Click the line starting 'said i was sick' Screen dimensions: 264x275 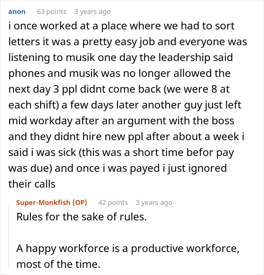[121, 153]
